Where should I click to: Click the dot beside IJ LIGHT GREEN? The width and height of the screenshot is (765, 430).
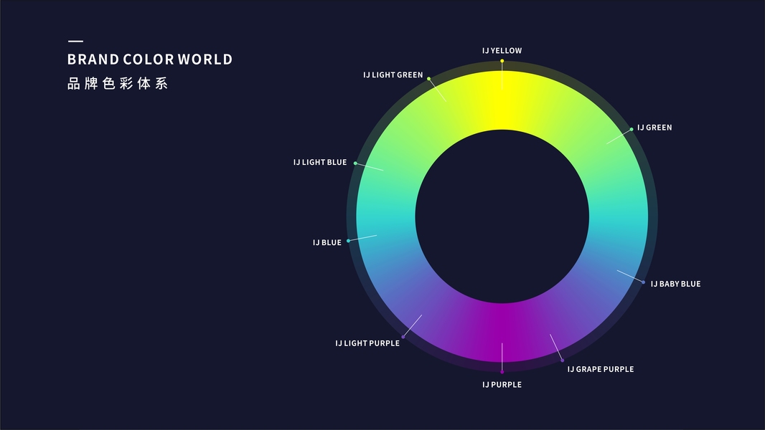coord(429,79)
